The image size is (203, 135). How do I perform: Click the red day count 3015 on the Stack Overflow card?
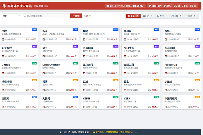click(x=72, y=73)
